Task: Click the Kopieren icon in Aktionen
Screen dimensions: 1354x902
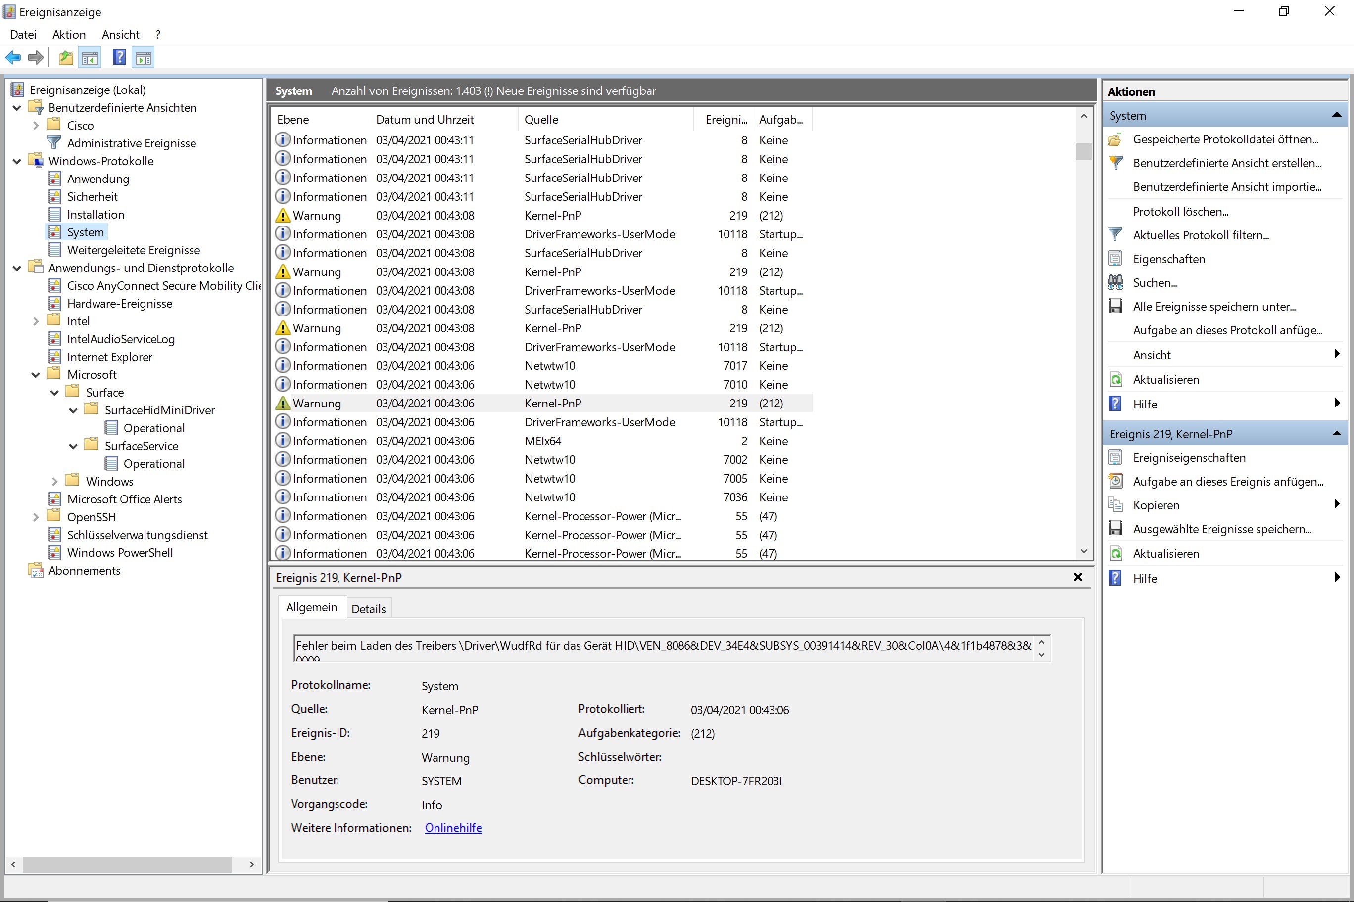Action: coord(1115,505)
